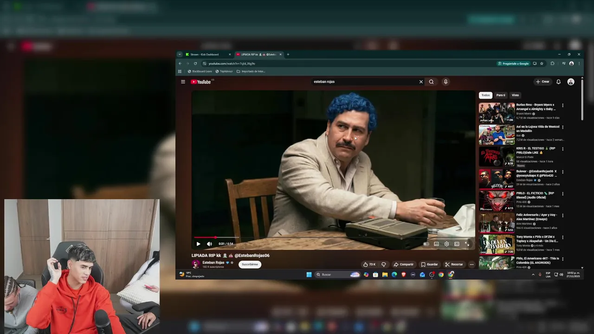Open options menu for KRIS R video
Image resolution: width=594 pixels, height=334 pixels.
pos(563,149)
